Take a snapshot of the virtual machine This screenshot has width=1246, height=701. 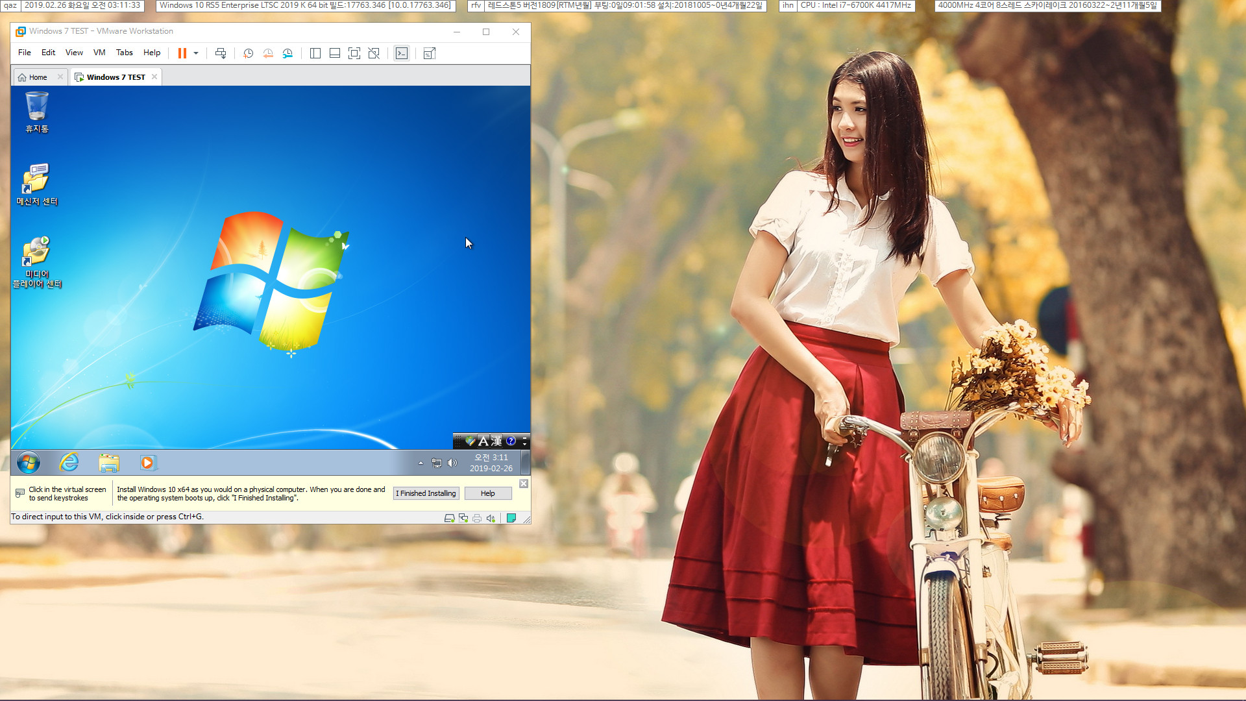(x=248, y=53)
